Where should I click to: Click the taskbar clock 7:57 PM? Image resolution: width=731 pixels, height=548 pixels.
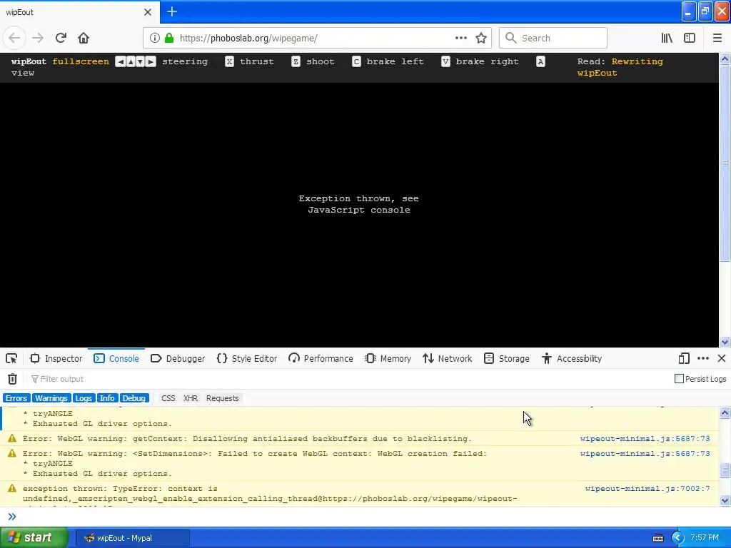click(x=705, y=538)
